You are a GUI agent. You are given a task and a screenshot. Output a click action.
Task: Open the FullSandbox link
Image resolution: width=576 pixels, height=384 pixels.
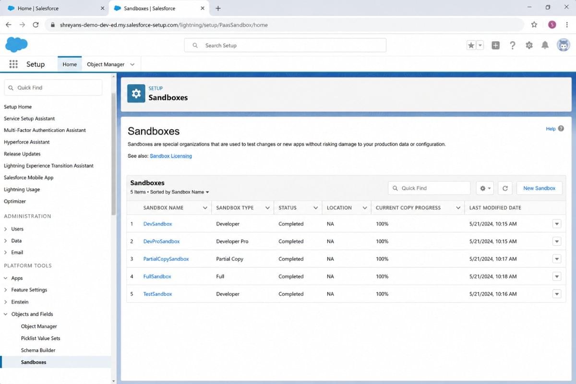point(157,276)
